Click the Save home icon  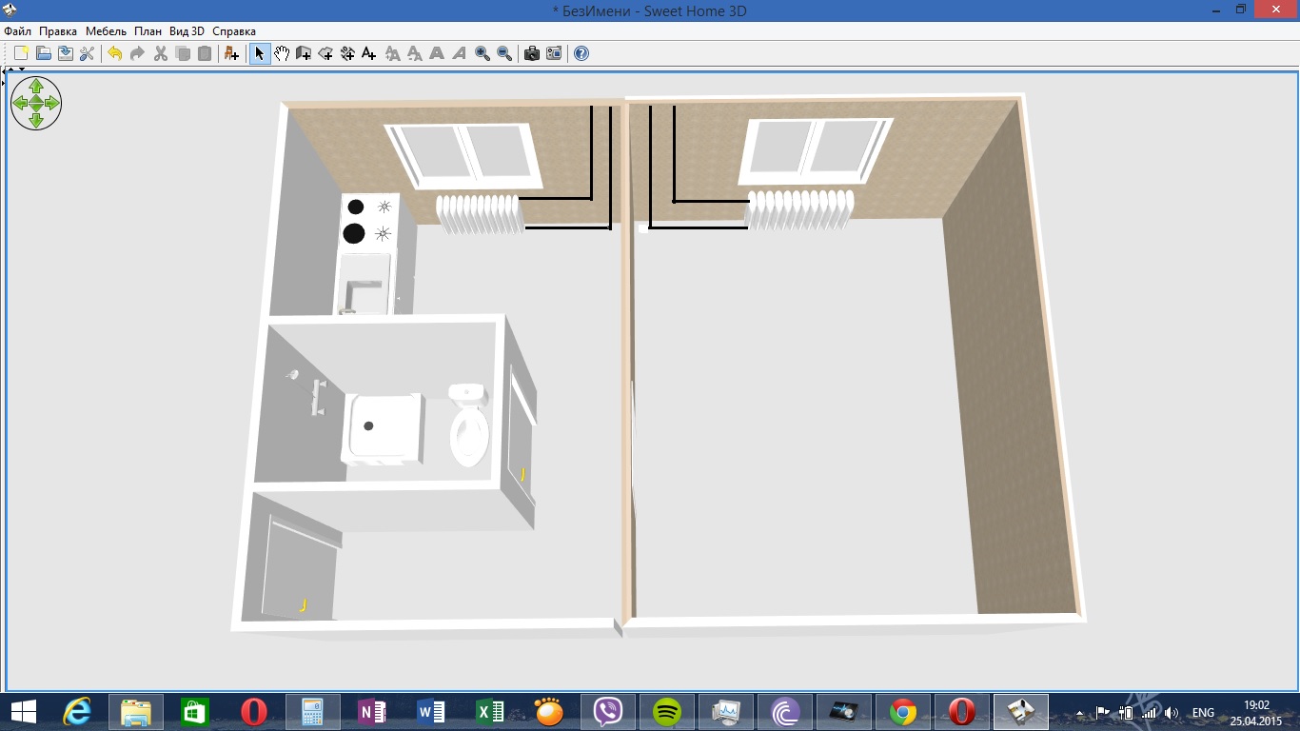65,53
